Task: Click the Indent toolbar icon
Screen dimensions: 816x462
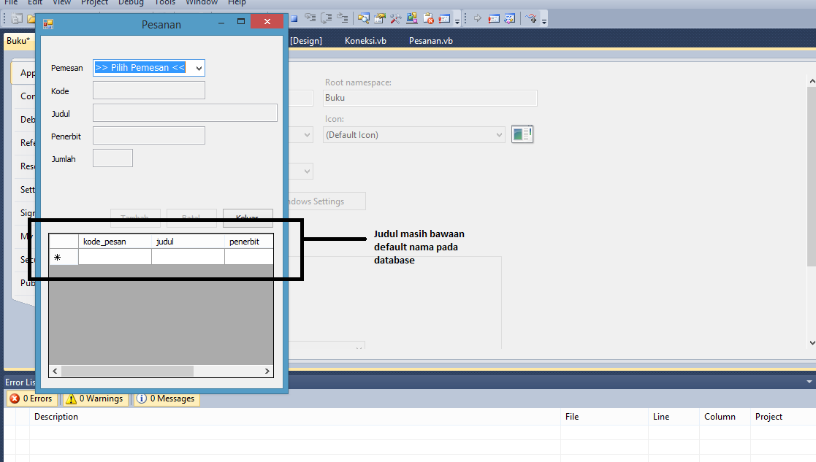Action: [x=343, y=18]
